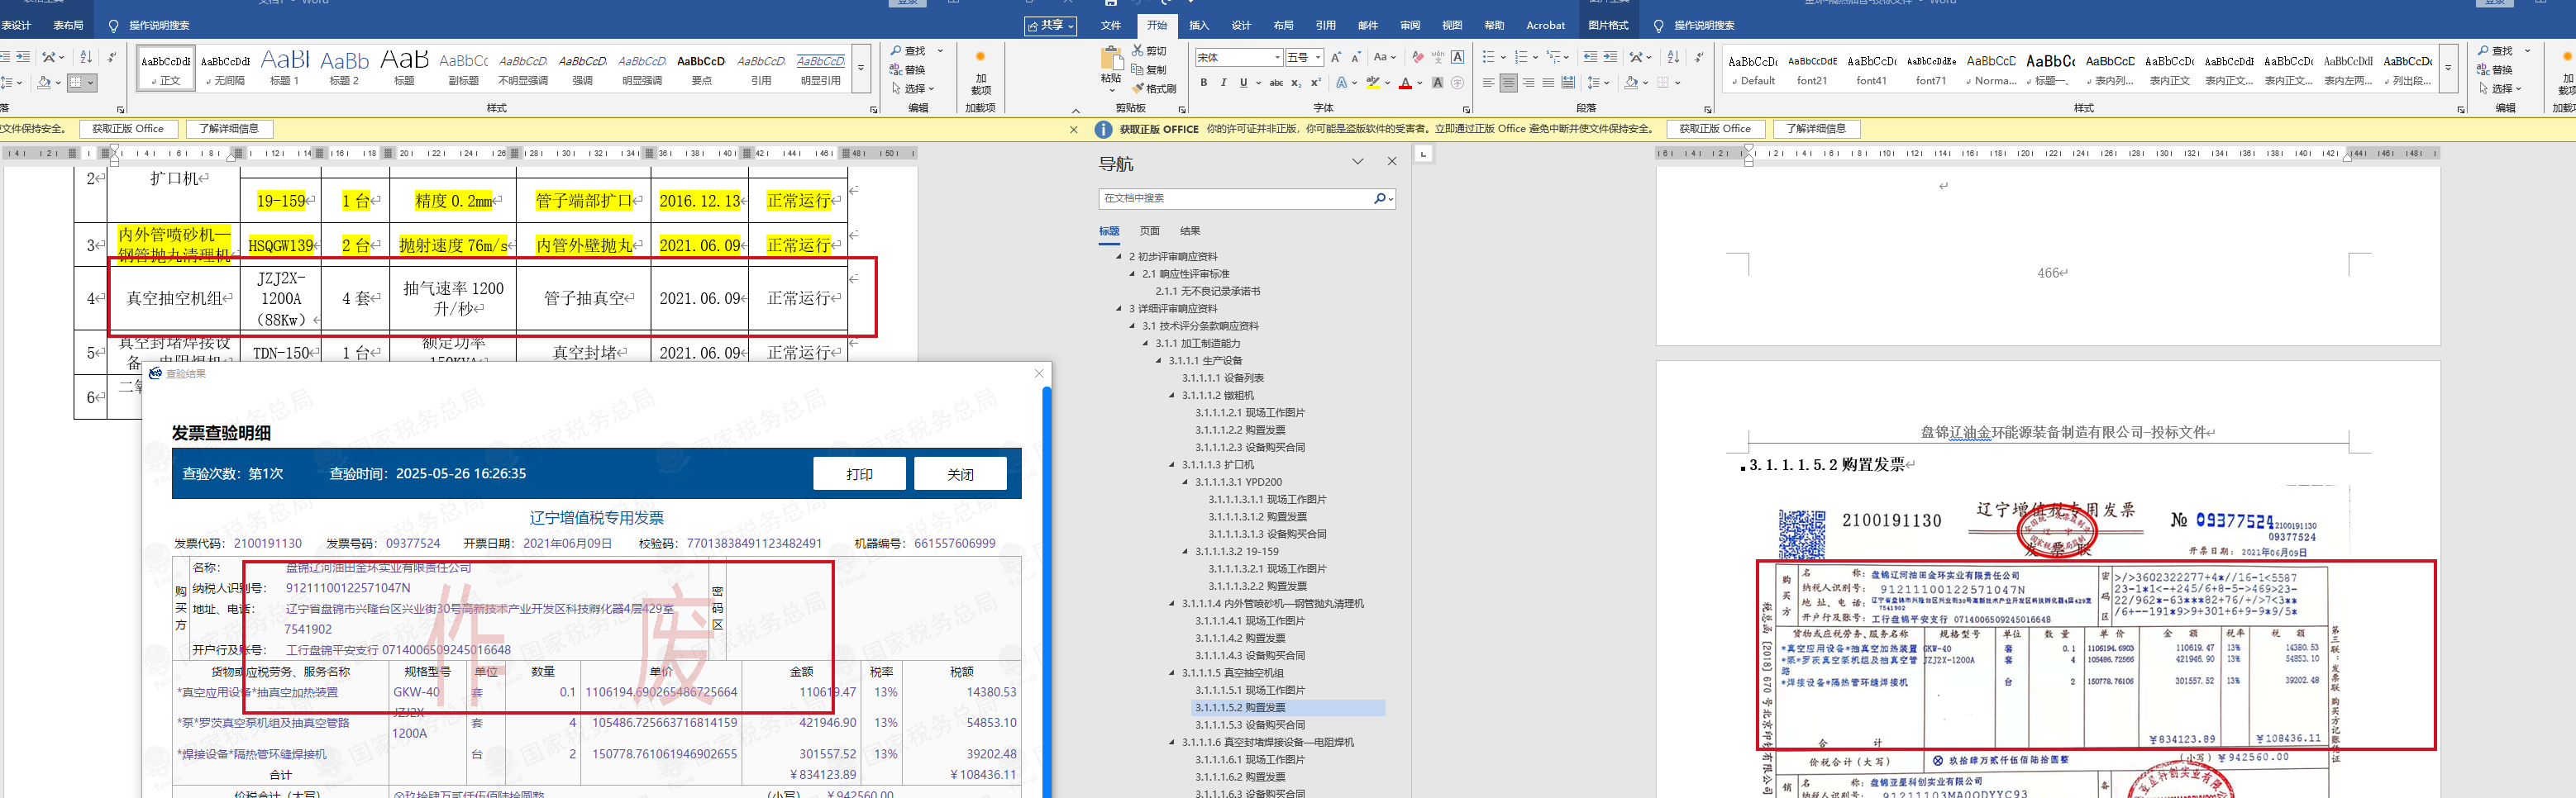Apply superscript using the x² icon
This screenshot has width=2576, height=798.
tap(1315, 83)
